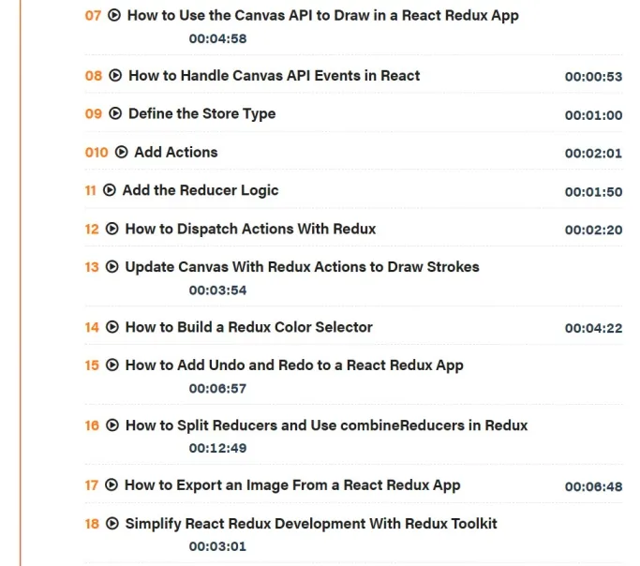Click play icon for Redux Toolkit lesson
This screenshot has height=566, width=640.
pos(112,524)
